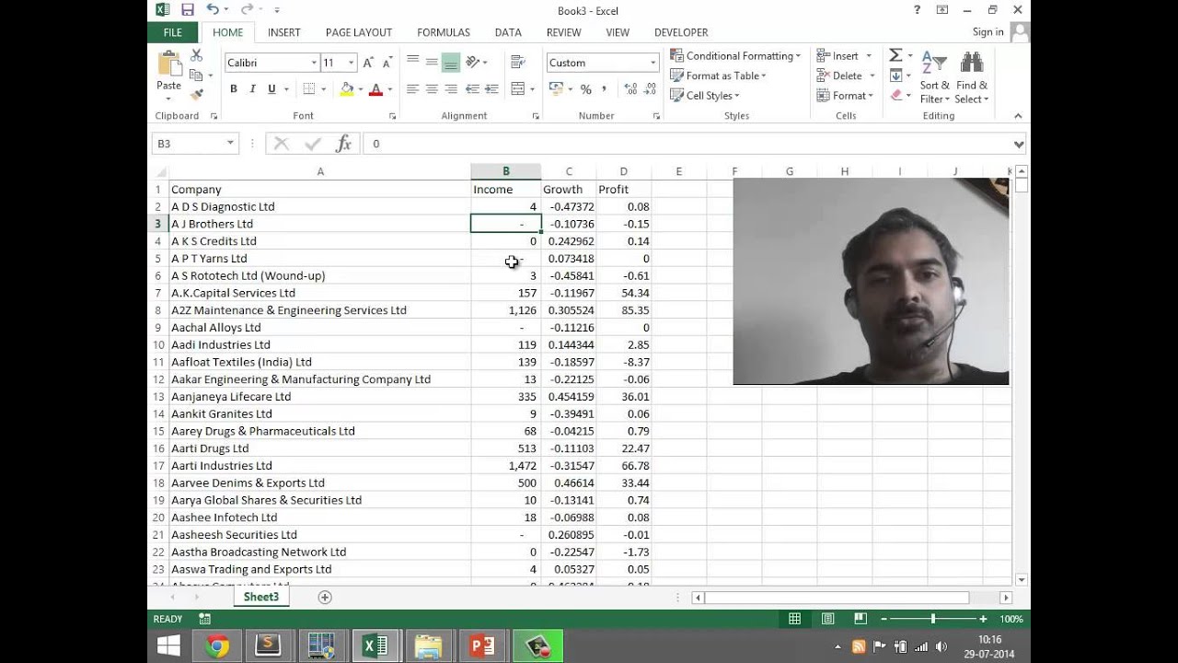Screen dimensions: 1178x663
Task: Save the workbook via the floppy icon
Action: [188, 10]
